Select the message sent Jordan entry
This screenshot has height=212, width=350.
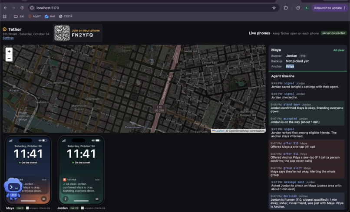(x=307, y=186)
